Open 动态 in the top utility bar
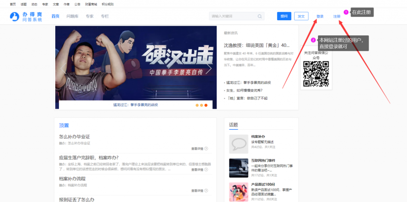The width and height of the screenshot is (407, 202). click(34, 4)
